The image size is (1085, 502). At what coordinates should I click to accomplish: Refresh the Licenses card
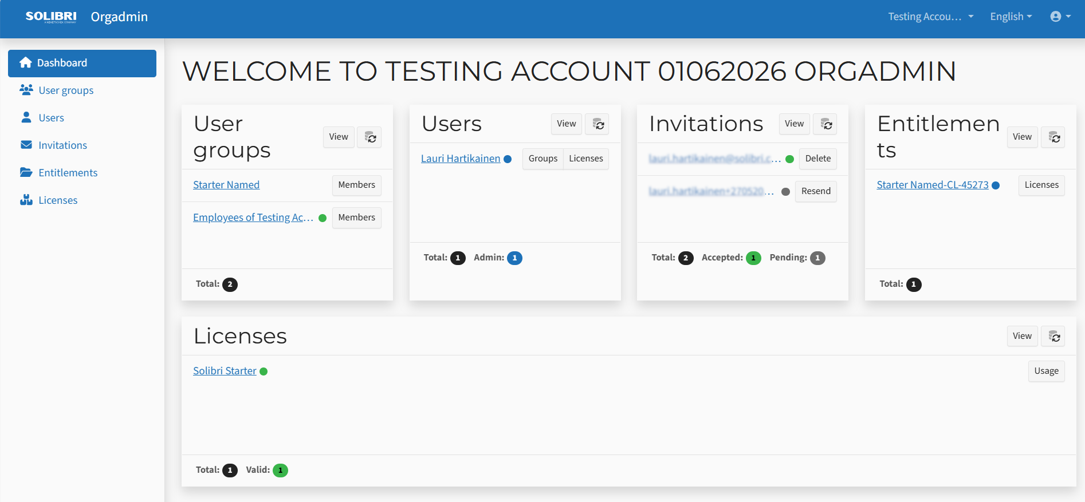click(1053, 337)
